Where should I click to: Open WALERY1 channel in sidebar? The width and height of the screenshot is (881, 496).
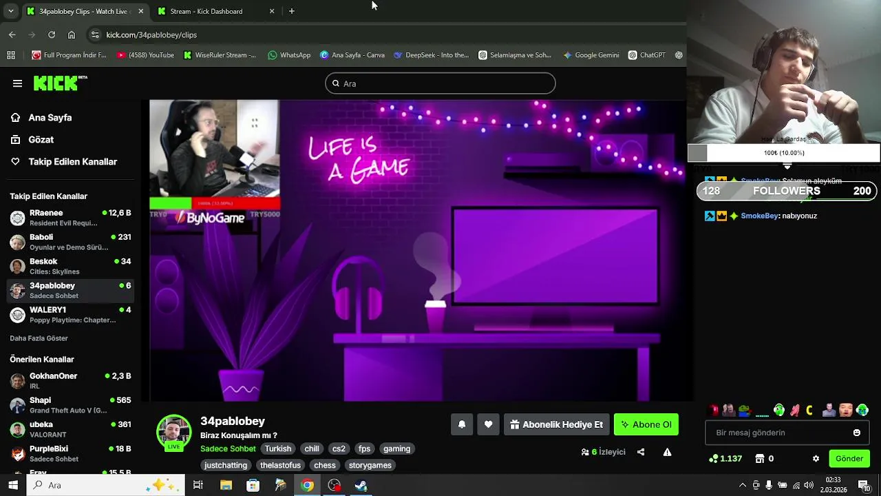tap(70, 315)
